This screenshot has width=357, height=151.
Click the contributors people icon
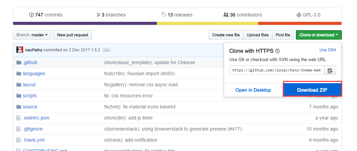point(226,15)
